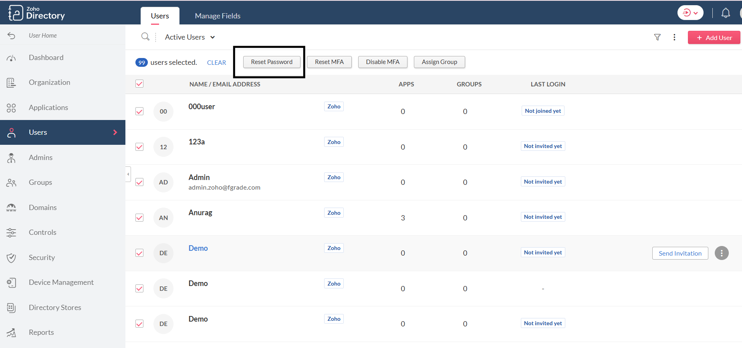This screenshot has height=348, width=742.
Task: Collapse the sidebar using the panel handle
Action: pos(128,174)
